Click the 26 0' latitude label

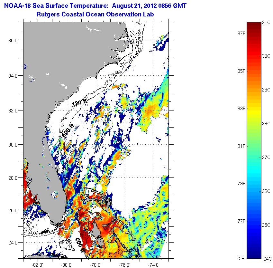click(x=13, y=210)
